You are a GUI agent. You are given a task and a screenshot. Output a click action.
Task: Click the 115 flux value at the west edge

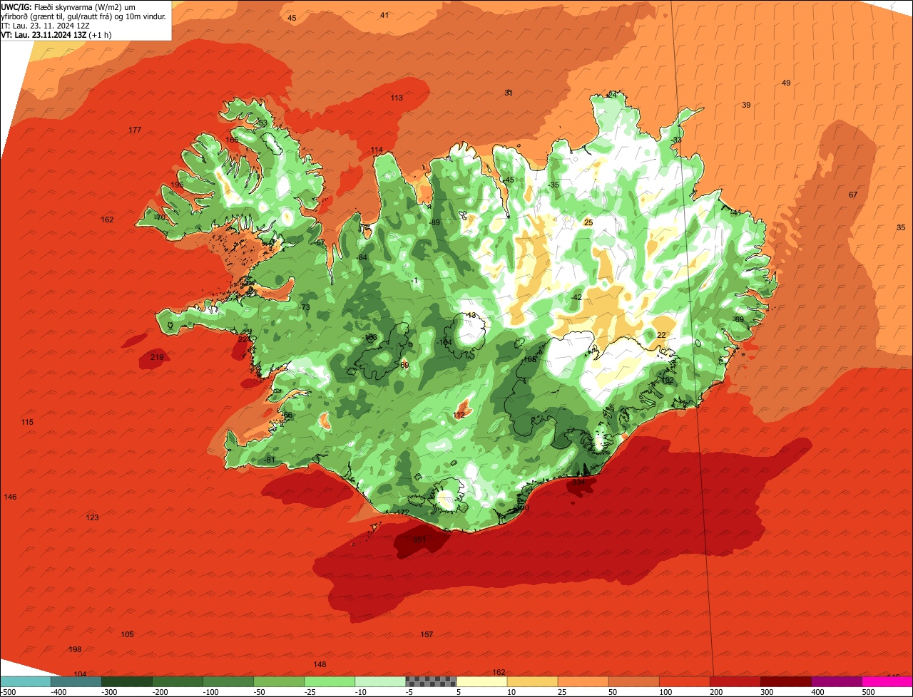(x=27, y=422)
